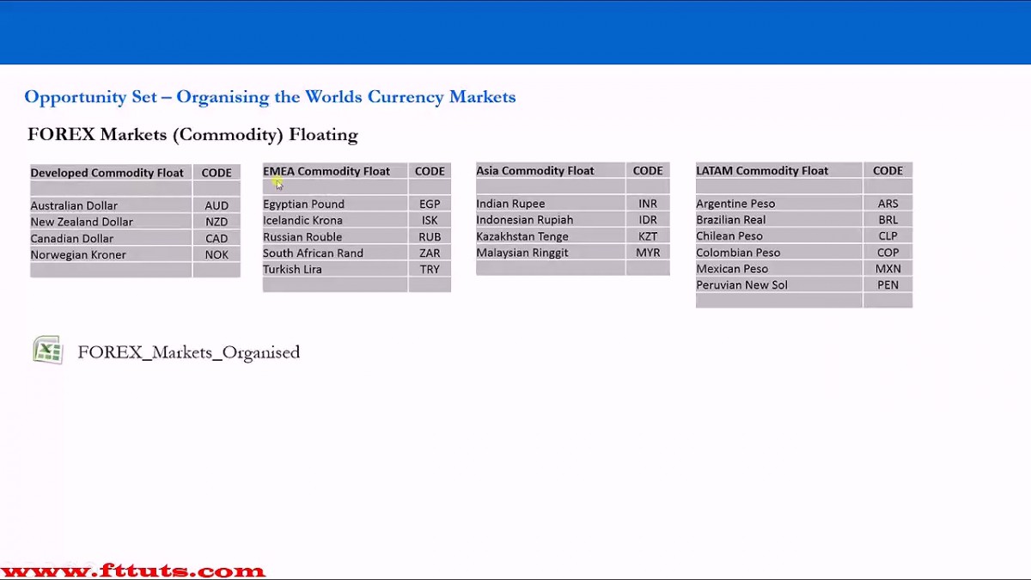Click the EMEA Commodity Float header

coord(335,171)
